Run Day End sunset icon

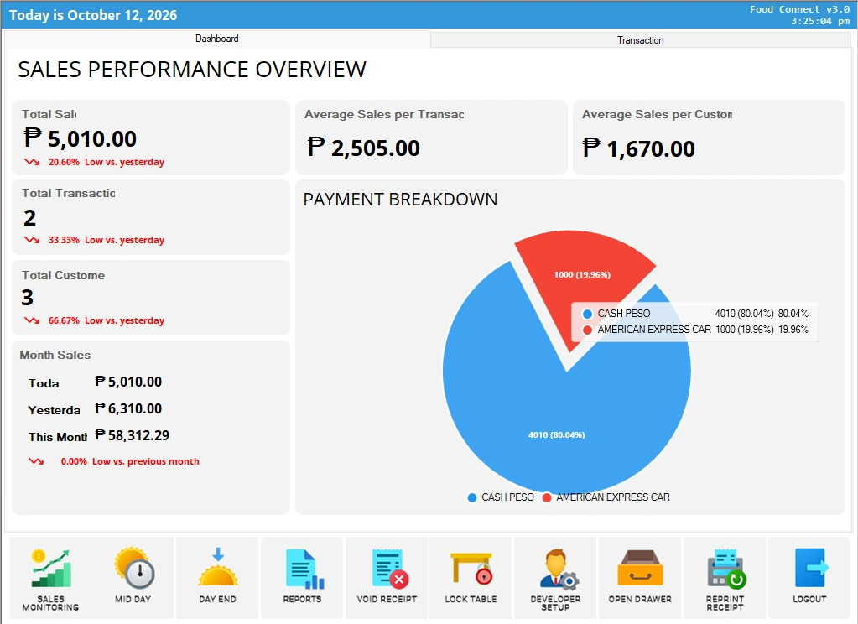pyautogui.click(x=218, y=567)
